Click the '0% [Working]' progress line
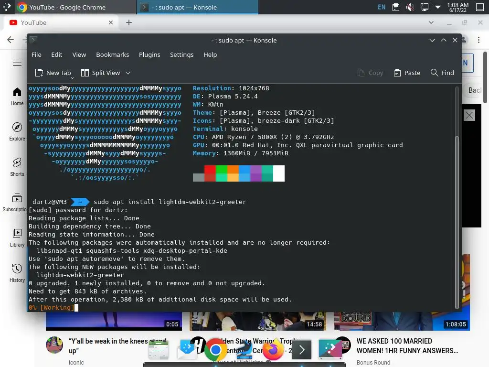 point(52,307)
